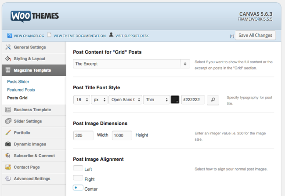Open Business Template section
Viewport: 285px width, 196px height.
34,109
